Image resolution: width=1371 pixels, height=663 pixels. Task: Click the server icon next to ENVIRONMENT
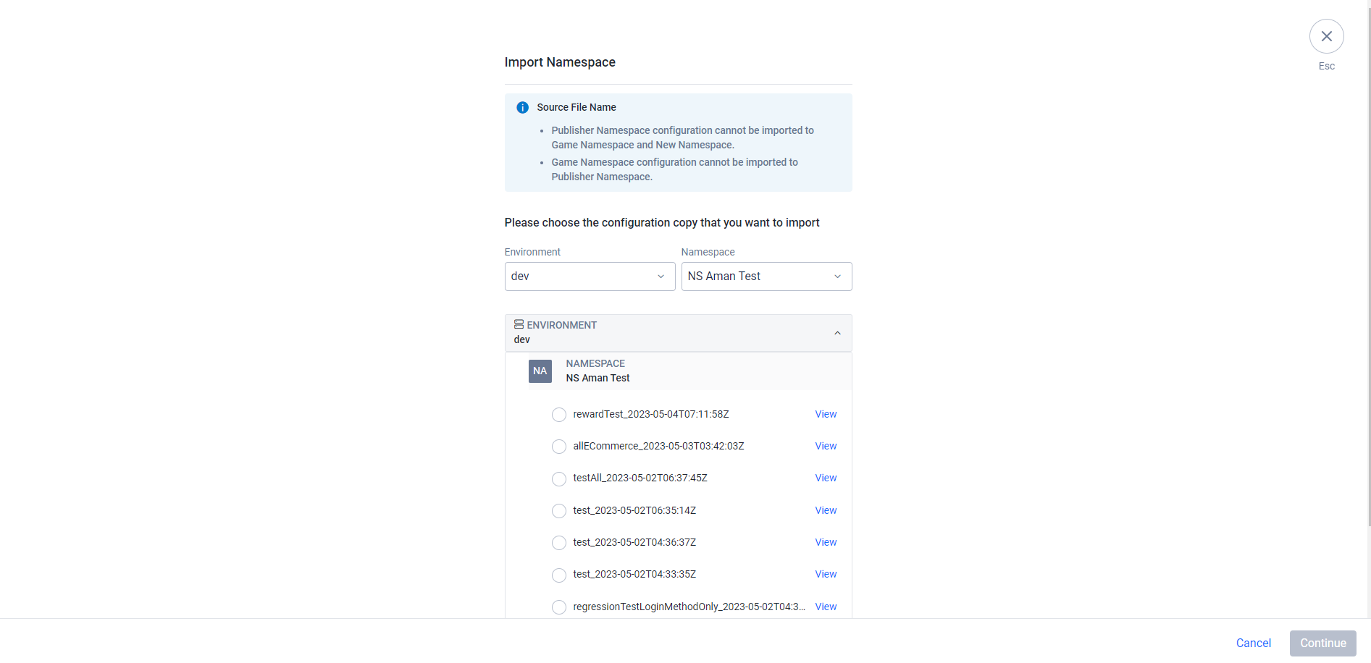tap(519, 324)
